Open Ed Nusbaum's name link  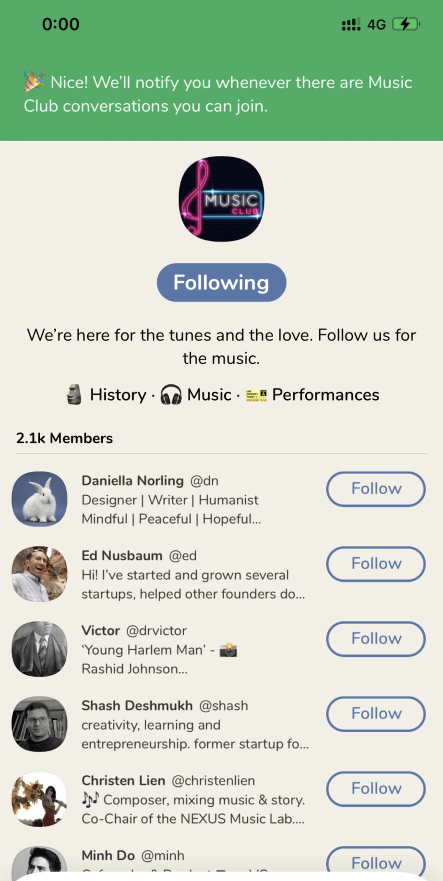click(122, 556)
